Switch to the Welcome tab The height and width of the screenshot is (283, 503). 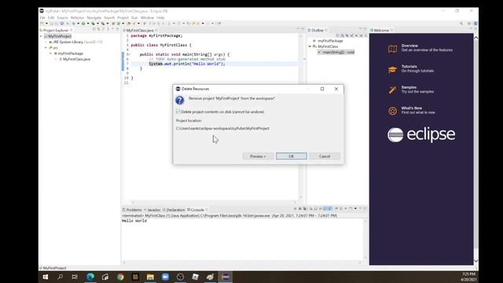381,30
